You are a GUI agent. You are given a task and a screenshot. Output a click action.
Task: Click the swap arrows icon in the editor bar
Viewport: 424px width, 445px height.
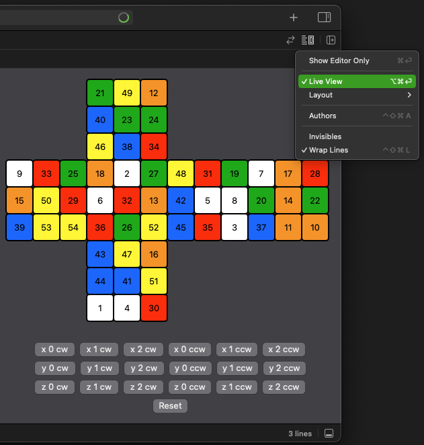290,40
